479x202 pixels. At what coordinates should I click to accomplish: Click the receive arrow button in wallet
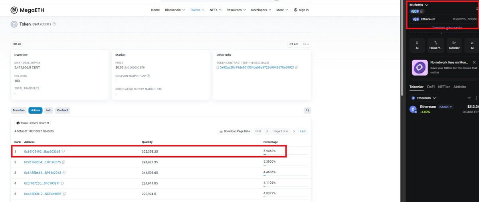[x=472, y=45]
